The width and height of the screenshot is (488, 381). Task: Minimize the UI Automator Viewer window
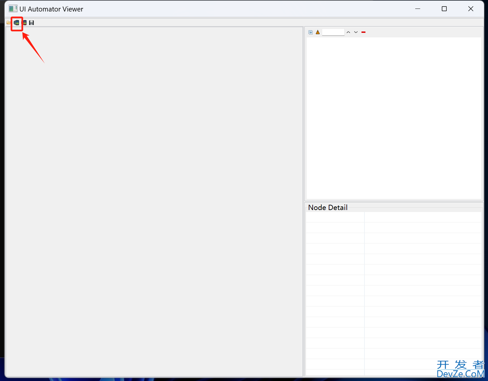[418, 9]
